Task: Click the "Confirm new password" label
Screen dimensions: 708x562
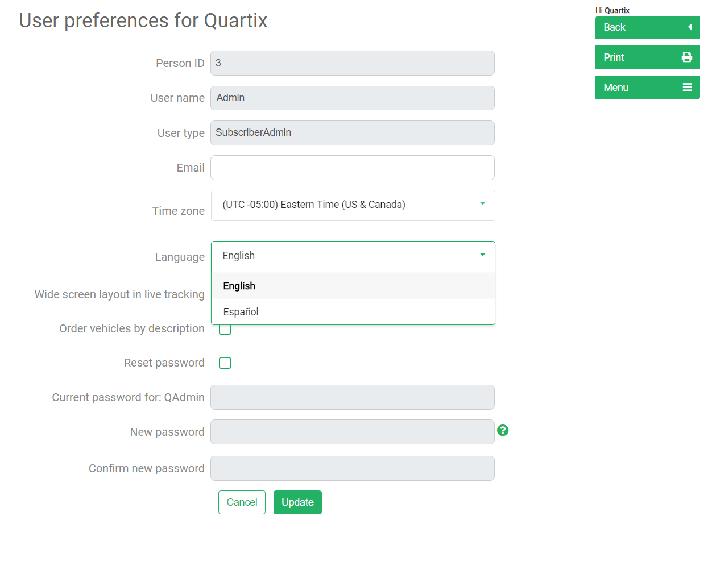Action: pyautogui.click(x=147, y=468)
